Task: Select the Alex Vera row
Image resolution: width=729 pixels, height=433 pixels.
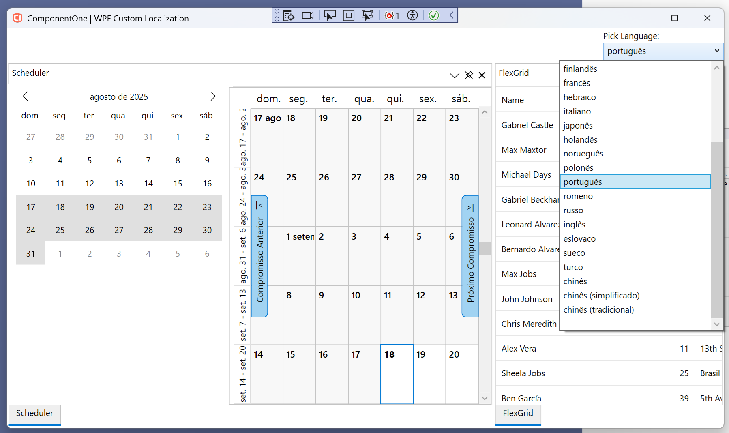Action: [609, 349]
